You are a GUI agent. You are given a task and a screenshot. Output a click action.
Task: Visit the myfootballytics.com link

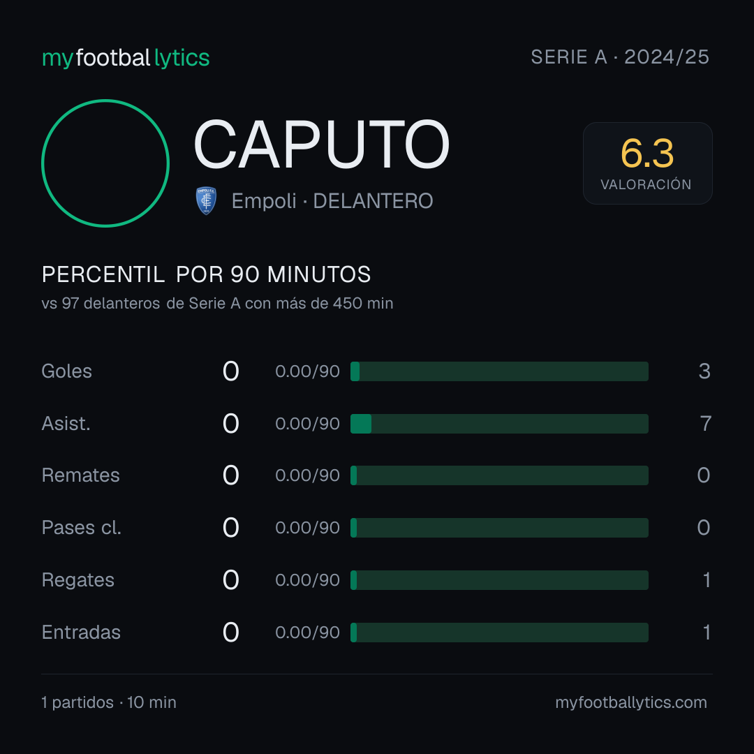pos(631,702)
